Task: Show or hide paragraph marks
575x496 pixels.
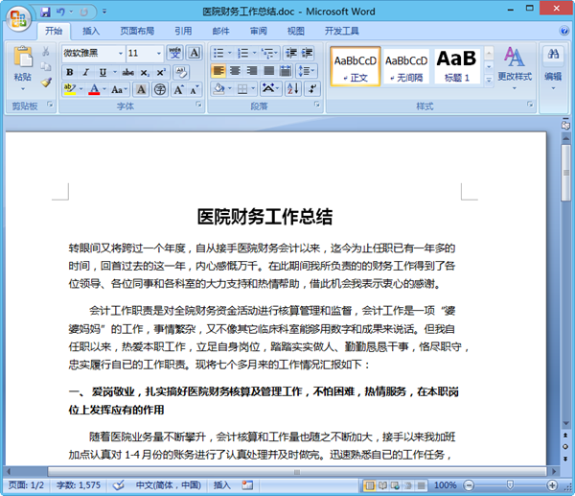Action: pos(312,88)
